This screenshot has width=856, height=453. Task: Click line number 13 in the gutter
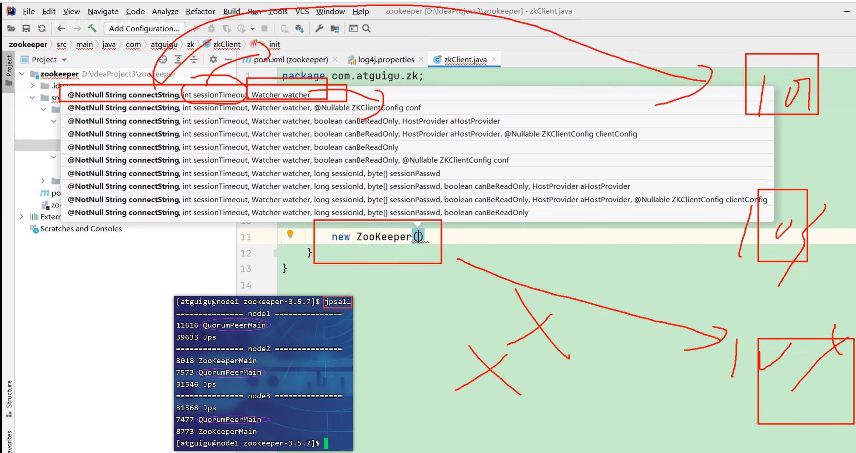[x=246, y=269]
